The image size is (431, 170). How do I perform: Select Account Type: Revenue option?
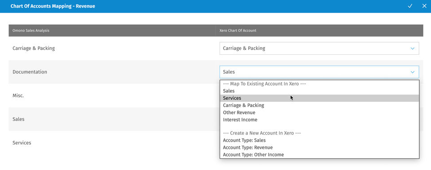pos(319,148)
